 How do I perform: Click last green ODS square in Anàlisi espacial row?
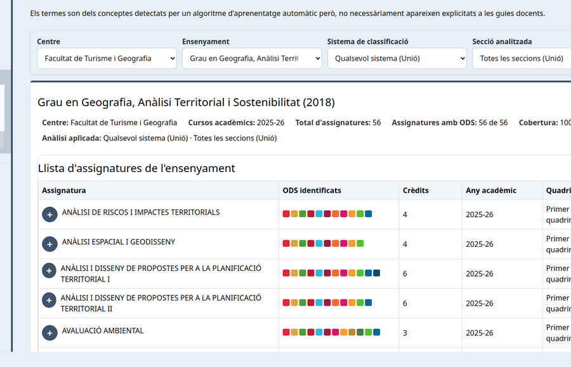(360, 244)
